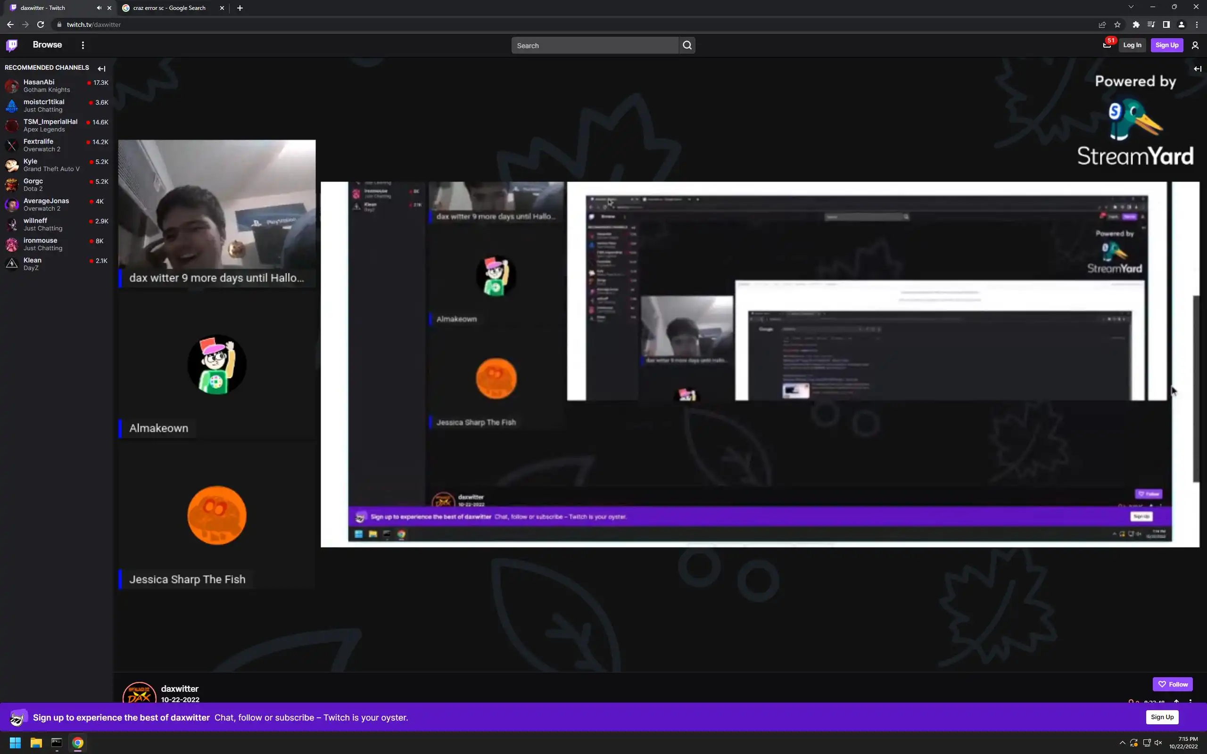Open the three-dot menu beside Browse

pyautogui.click(x=83, y=45)
